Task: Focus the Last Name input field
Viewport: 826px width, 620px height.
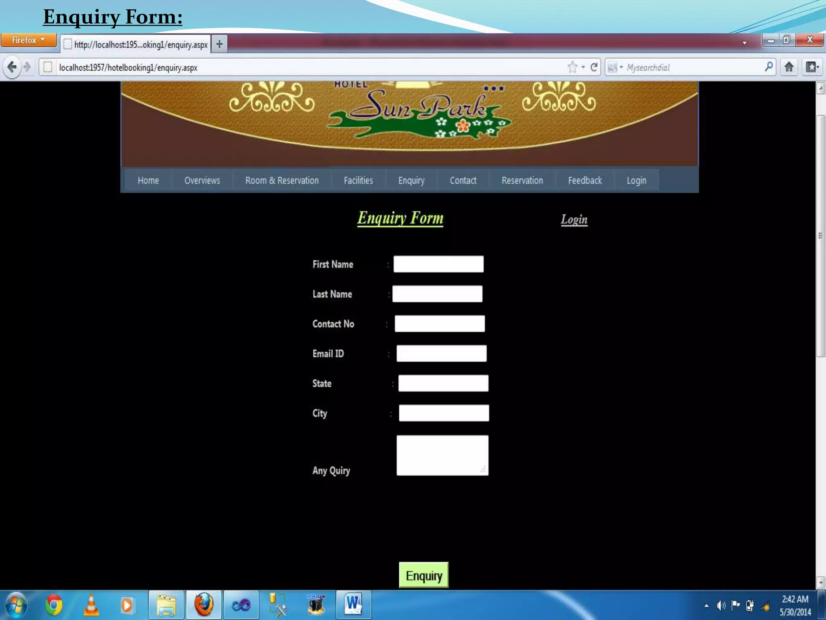Action: [437, 294]
